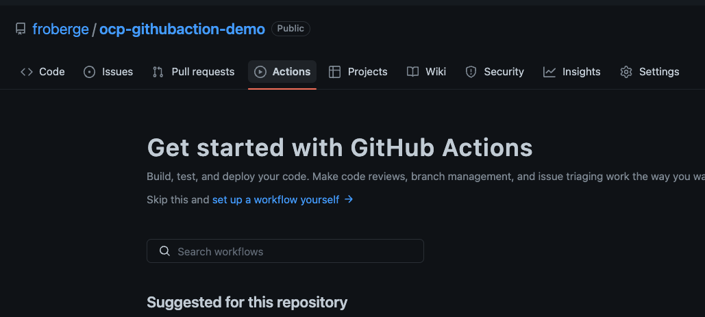Click the Security shield icon
The height and width of the screenshot is (317, 705).
[471, 72]
